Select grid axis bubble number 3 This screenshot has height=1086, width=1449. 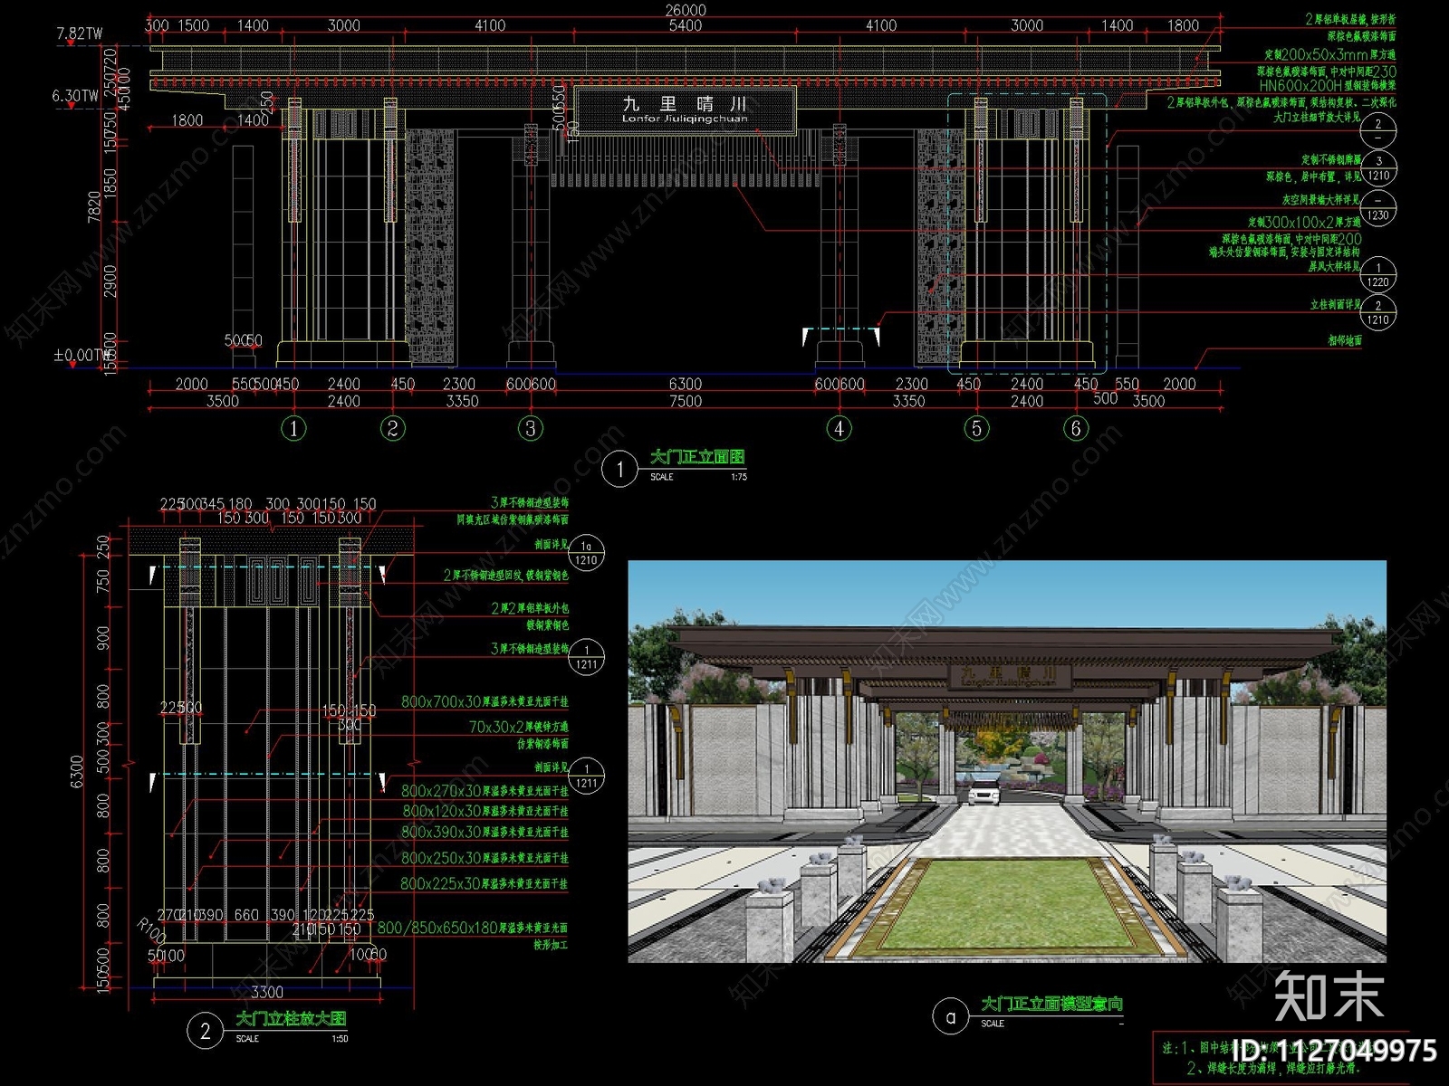531,428
